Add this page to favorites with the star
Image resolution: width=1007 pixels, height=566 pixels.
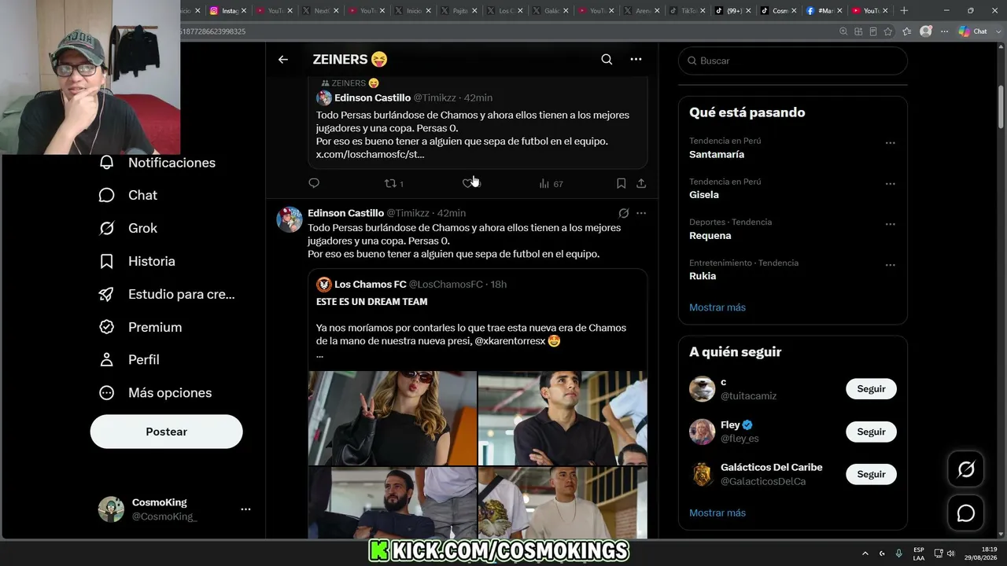tap(888, 31)
